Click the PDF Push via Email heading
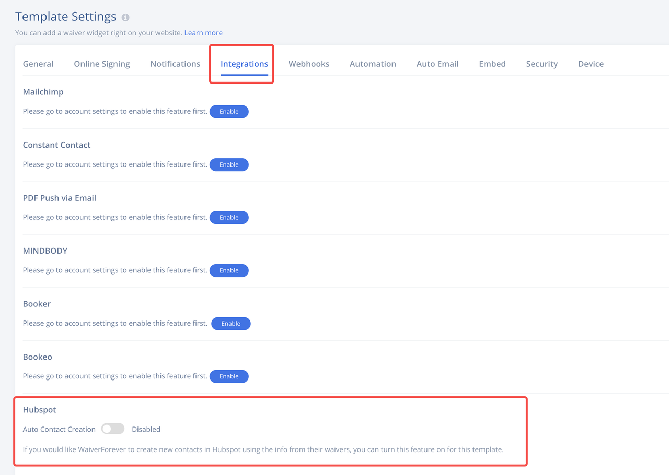This screenshot has height=475, width=669. click(x=60, y=198)
